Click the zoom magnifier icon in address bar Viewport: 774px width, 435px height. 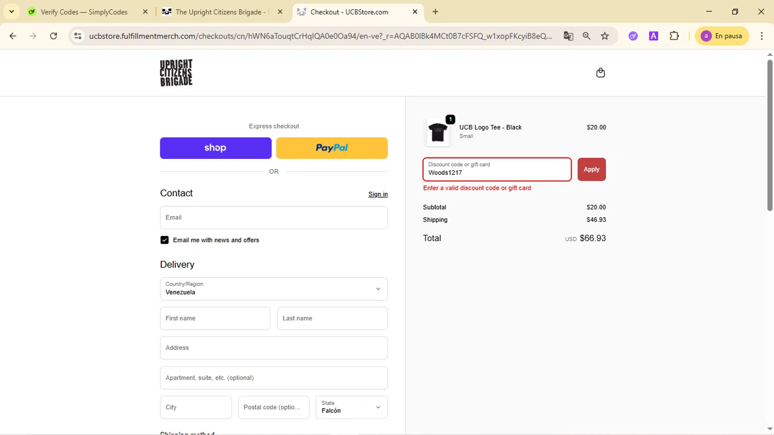[x=587, y=36]
